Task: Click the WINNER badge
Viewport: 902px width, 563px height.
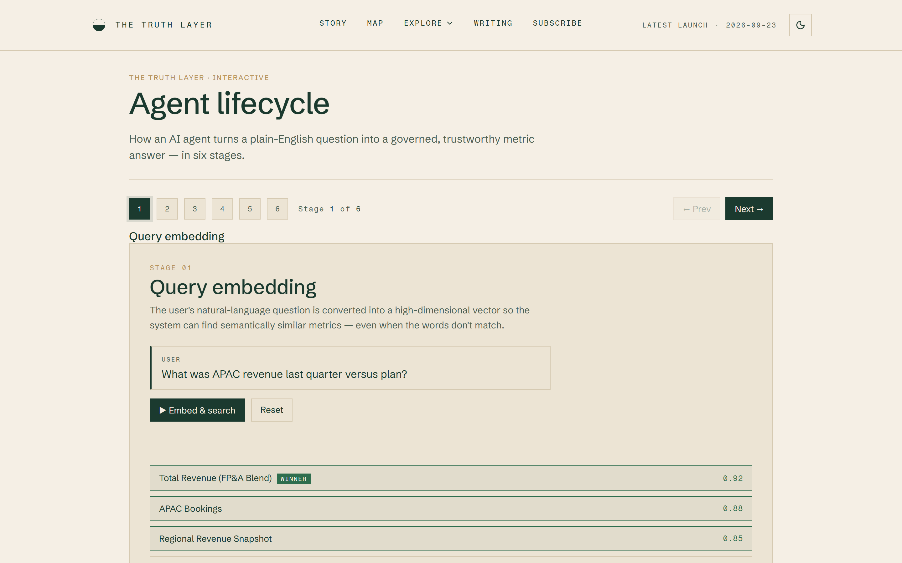Action: pos(294,479)
